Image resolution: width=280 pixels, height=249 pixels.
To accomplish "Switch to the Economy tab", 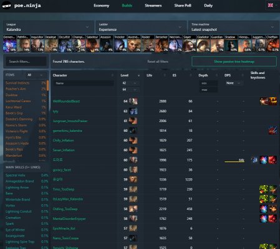I will 101,6.
